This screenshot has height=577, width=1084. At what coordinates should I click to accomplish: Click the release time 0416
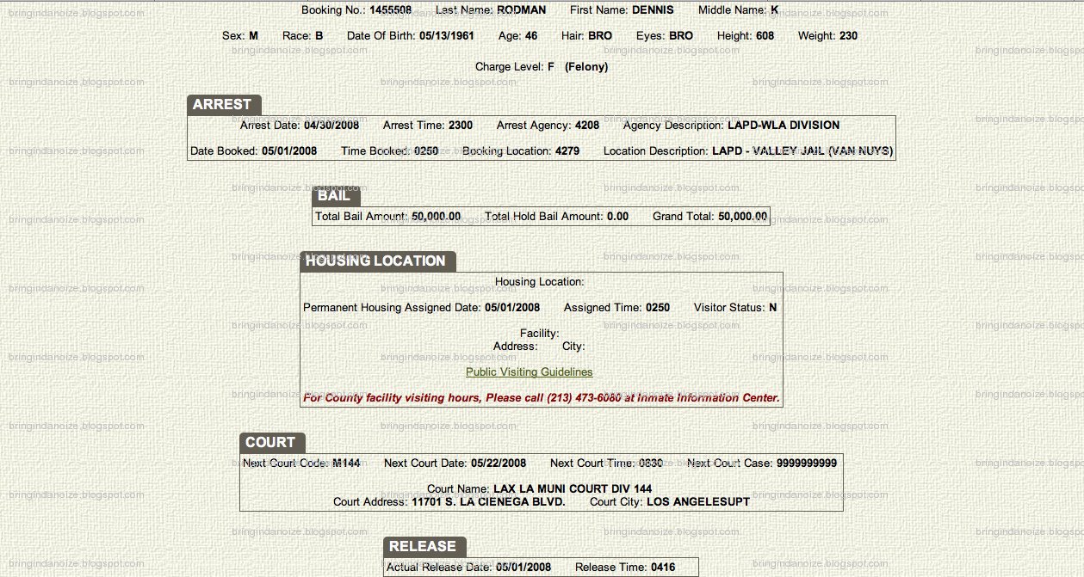[663, 568]
